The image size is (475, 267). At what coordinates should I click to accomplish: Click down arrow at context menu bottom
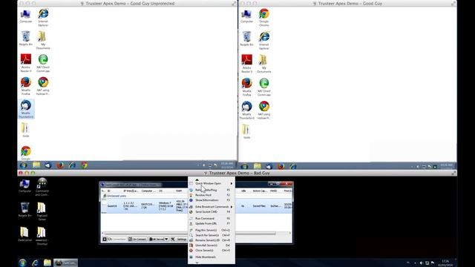[197, 263]
